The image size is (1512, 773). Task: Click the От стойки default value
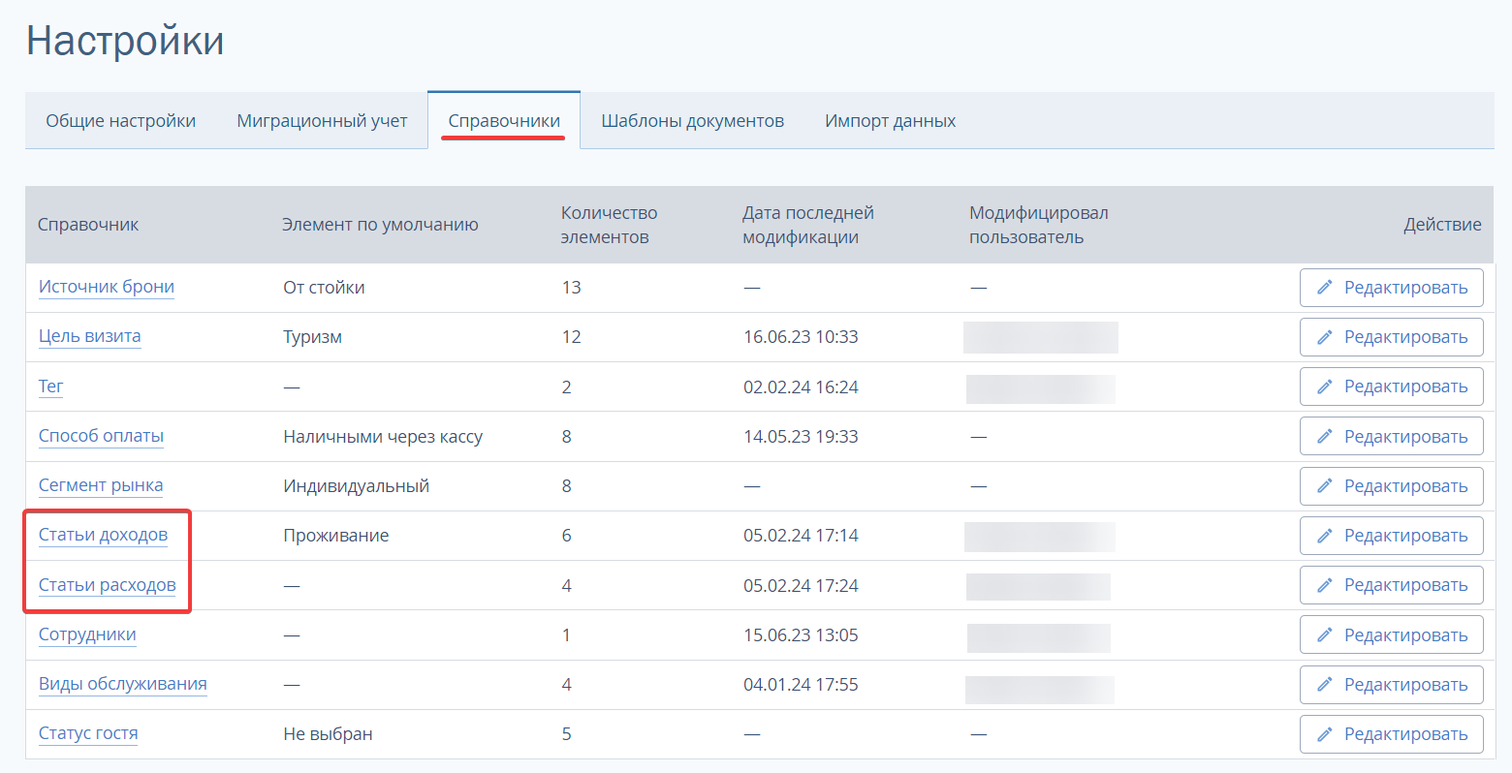(324, 288)
